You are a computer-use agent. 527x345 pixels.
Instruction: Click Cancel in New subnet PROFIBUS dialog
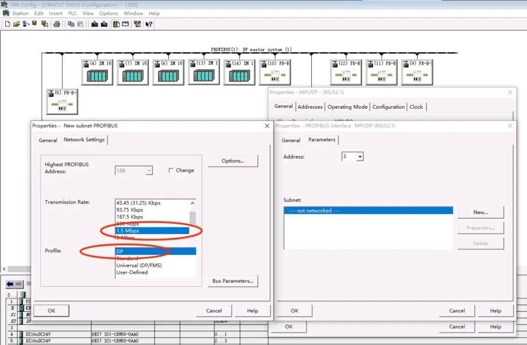tap(214, 311)
